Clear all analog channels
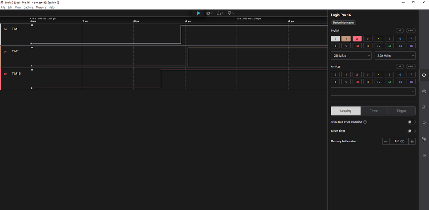Screen dimensions: 429x210 coord(411,66)
